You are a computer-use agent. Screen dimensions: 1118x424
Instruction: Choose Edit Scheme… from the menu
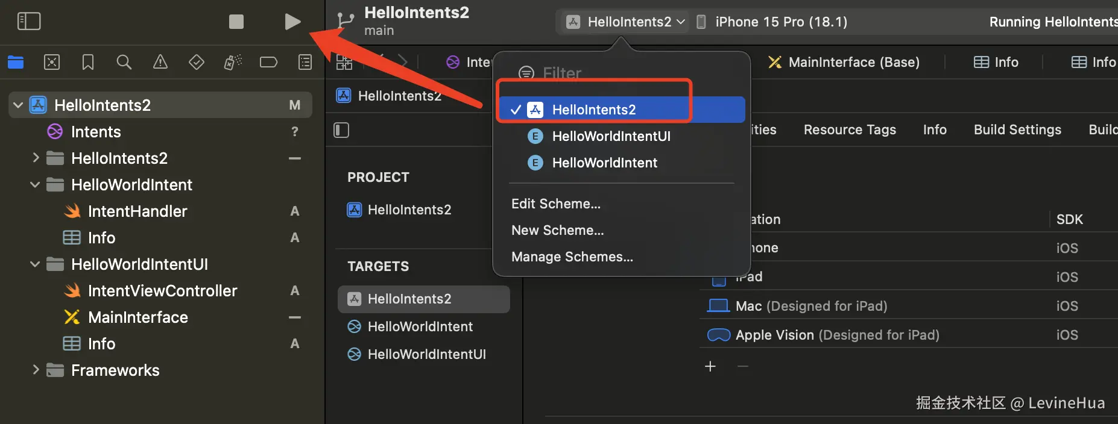point(555,204)
